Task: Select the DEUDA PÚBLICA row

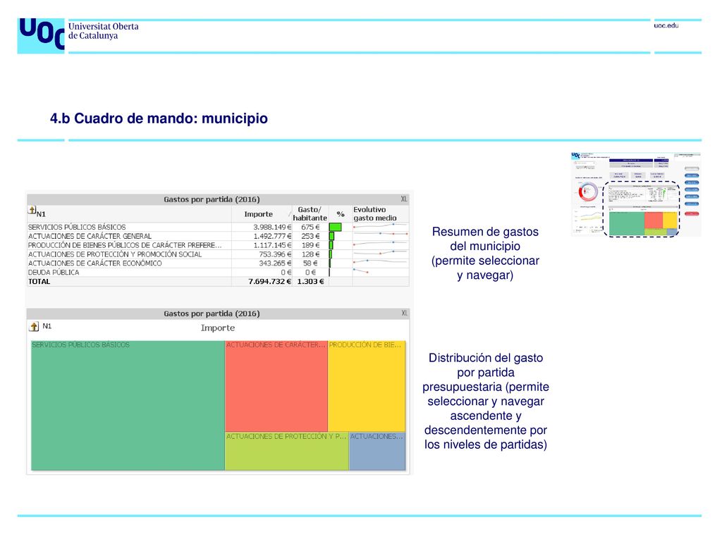Action: (x=217, y=273)
